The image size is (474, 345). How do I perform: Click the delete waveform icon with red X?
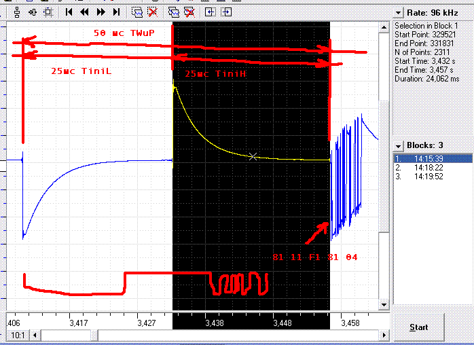153,12
